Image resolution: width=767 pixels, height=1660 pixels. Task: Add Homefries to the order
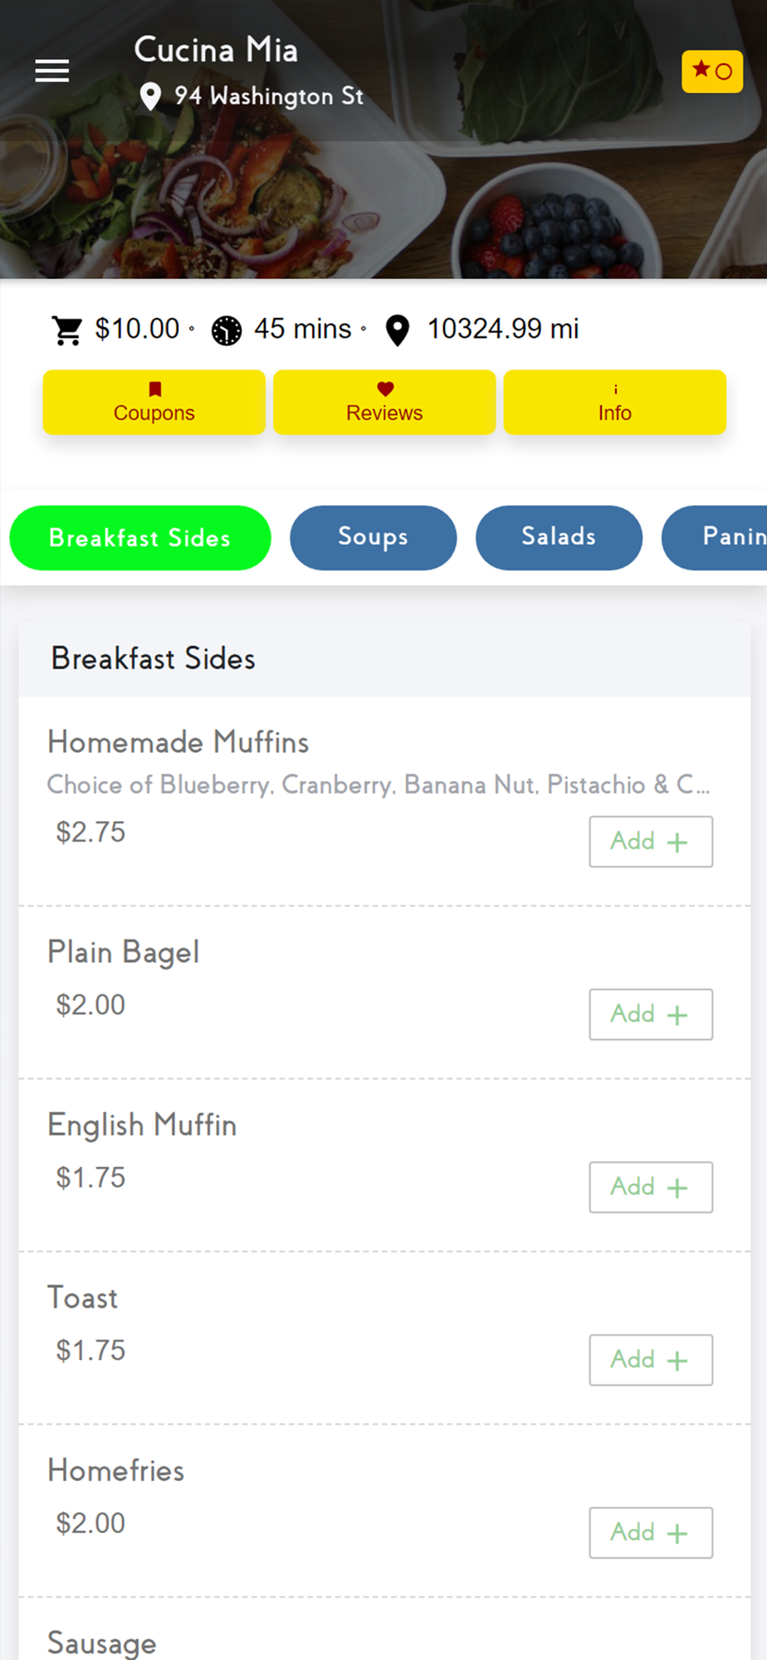pyautogui.click(x=651, y=1532)
